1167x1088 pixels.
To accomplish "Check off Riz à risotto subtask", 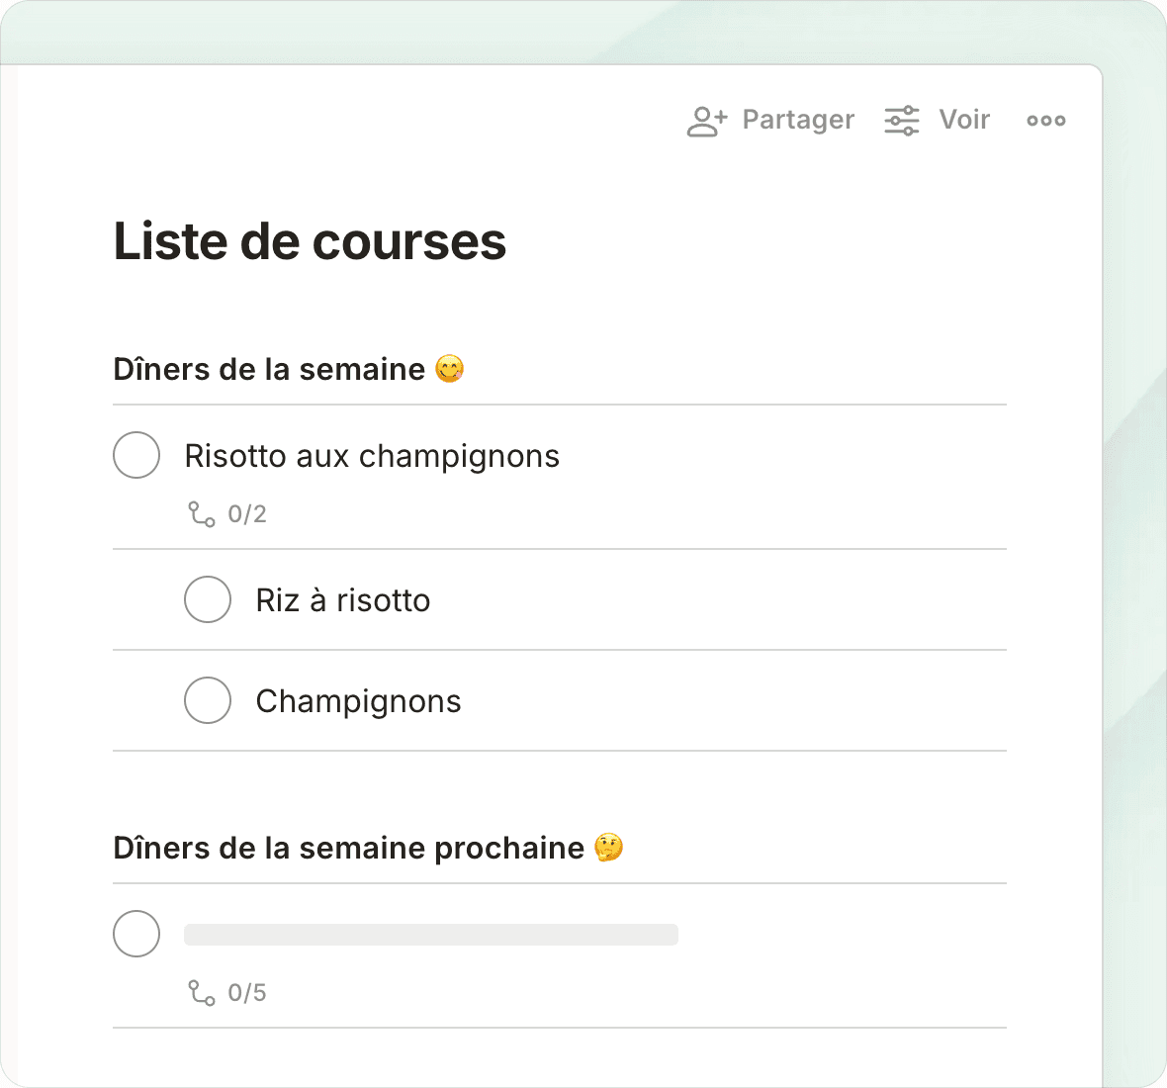I will (x=208, y=599).
